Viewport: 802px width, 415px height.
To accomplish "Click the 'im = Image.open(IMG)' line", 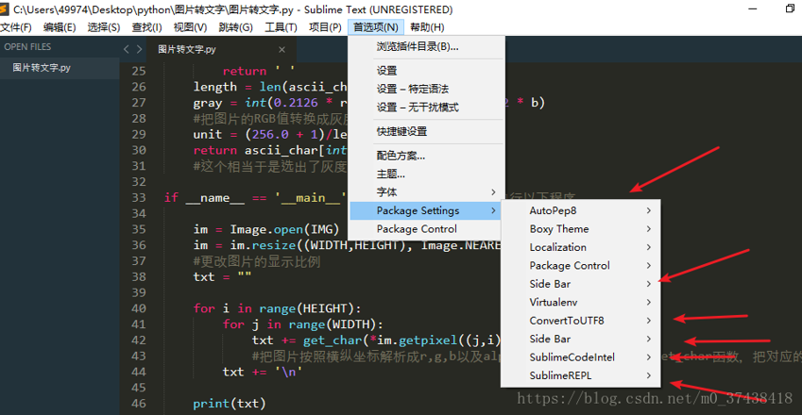I will click(x=266, y=229).
